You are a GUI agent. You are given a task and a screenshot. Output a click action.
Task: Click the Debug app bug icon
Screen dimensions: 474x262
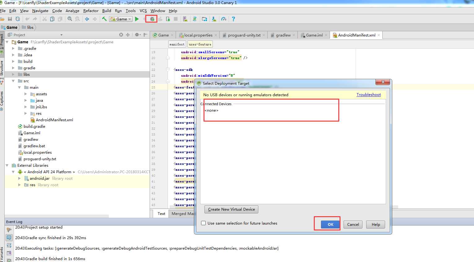click(152, 19)
